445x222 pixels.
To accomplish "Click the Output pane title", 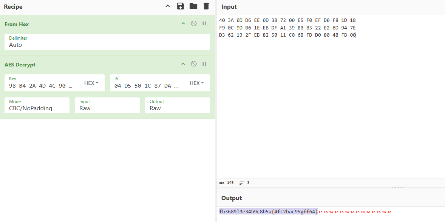I will [232, 198].
